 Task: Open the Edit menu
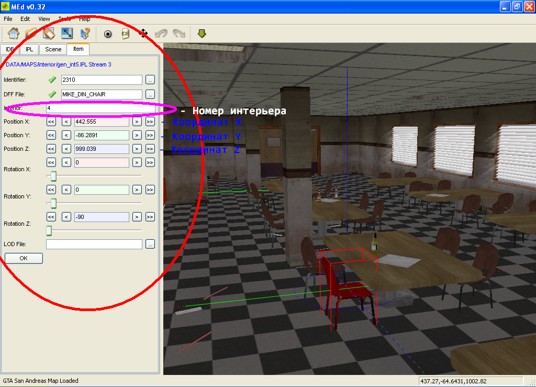coord(25,19)
